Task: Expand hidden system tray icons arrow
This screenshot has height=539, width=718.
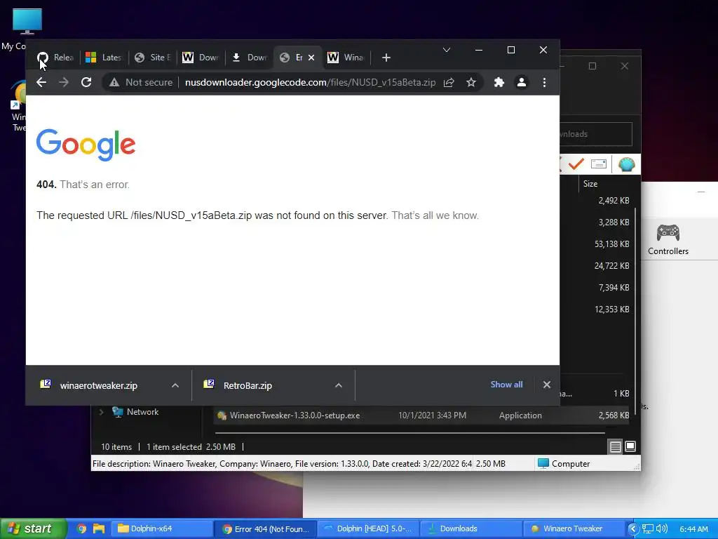Action: [633, 529]
